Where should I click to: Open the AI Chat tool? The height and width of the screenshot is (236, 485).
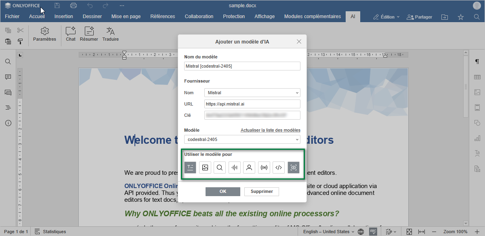pos(71,34)
